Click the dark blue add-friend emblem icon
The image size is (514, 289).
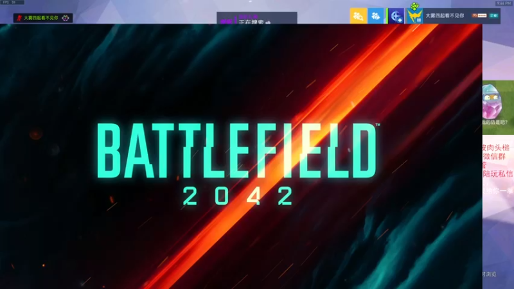click(x=396, y=15)
